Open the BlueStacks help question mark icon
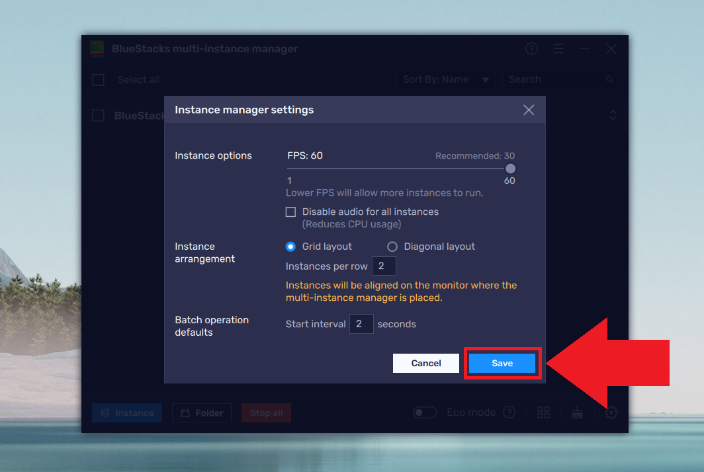The width and height of the screenshot is (704, 472). tap(531, 49)
